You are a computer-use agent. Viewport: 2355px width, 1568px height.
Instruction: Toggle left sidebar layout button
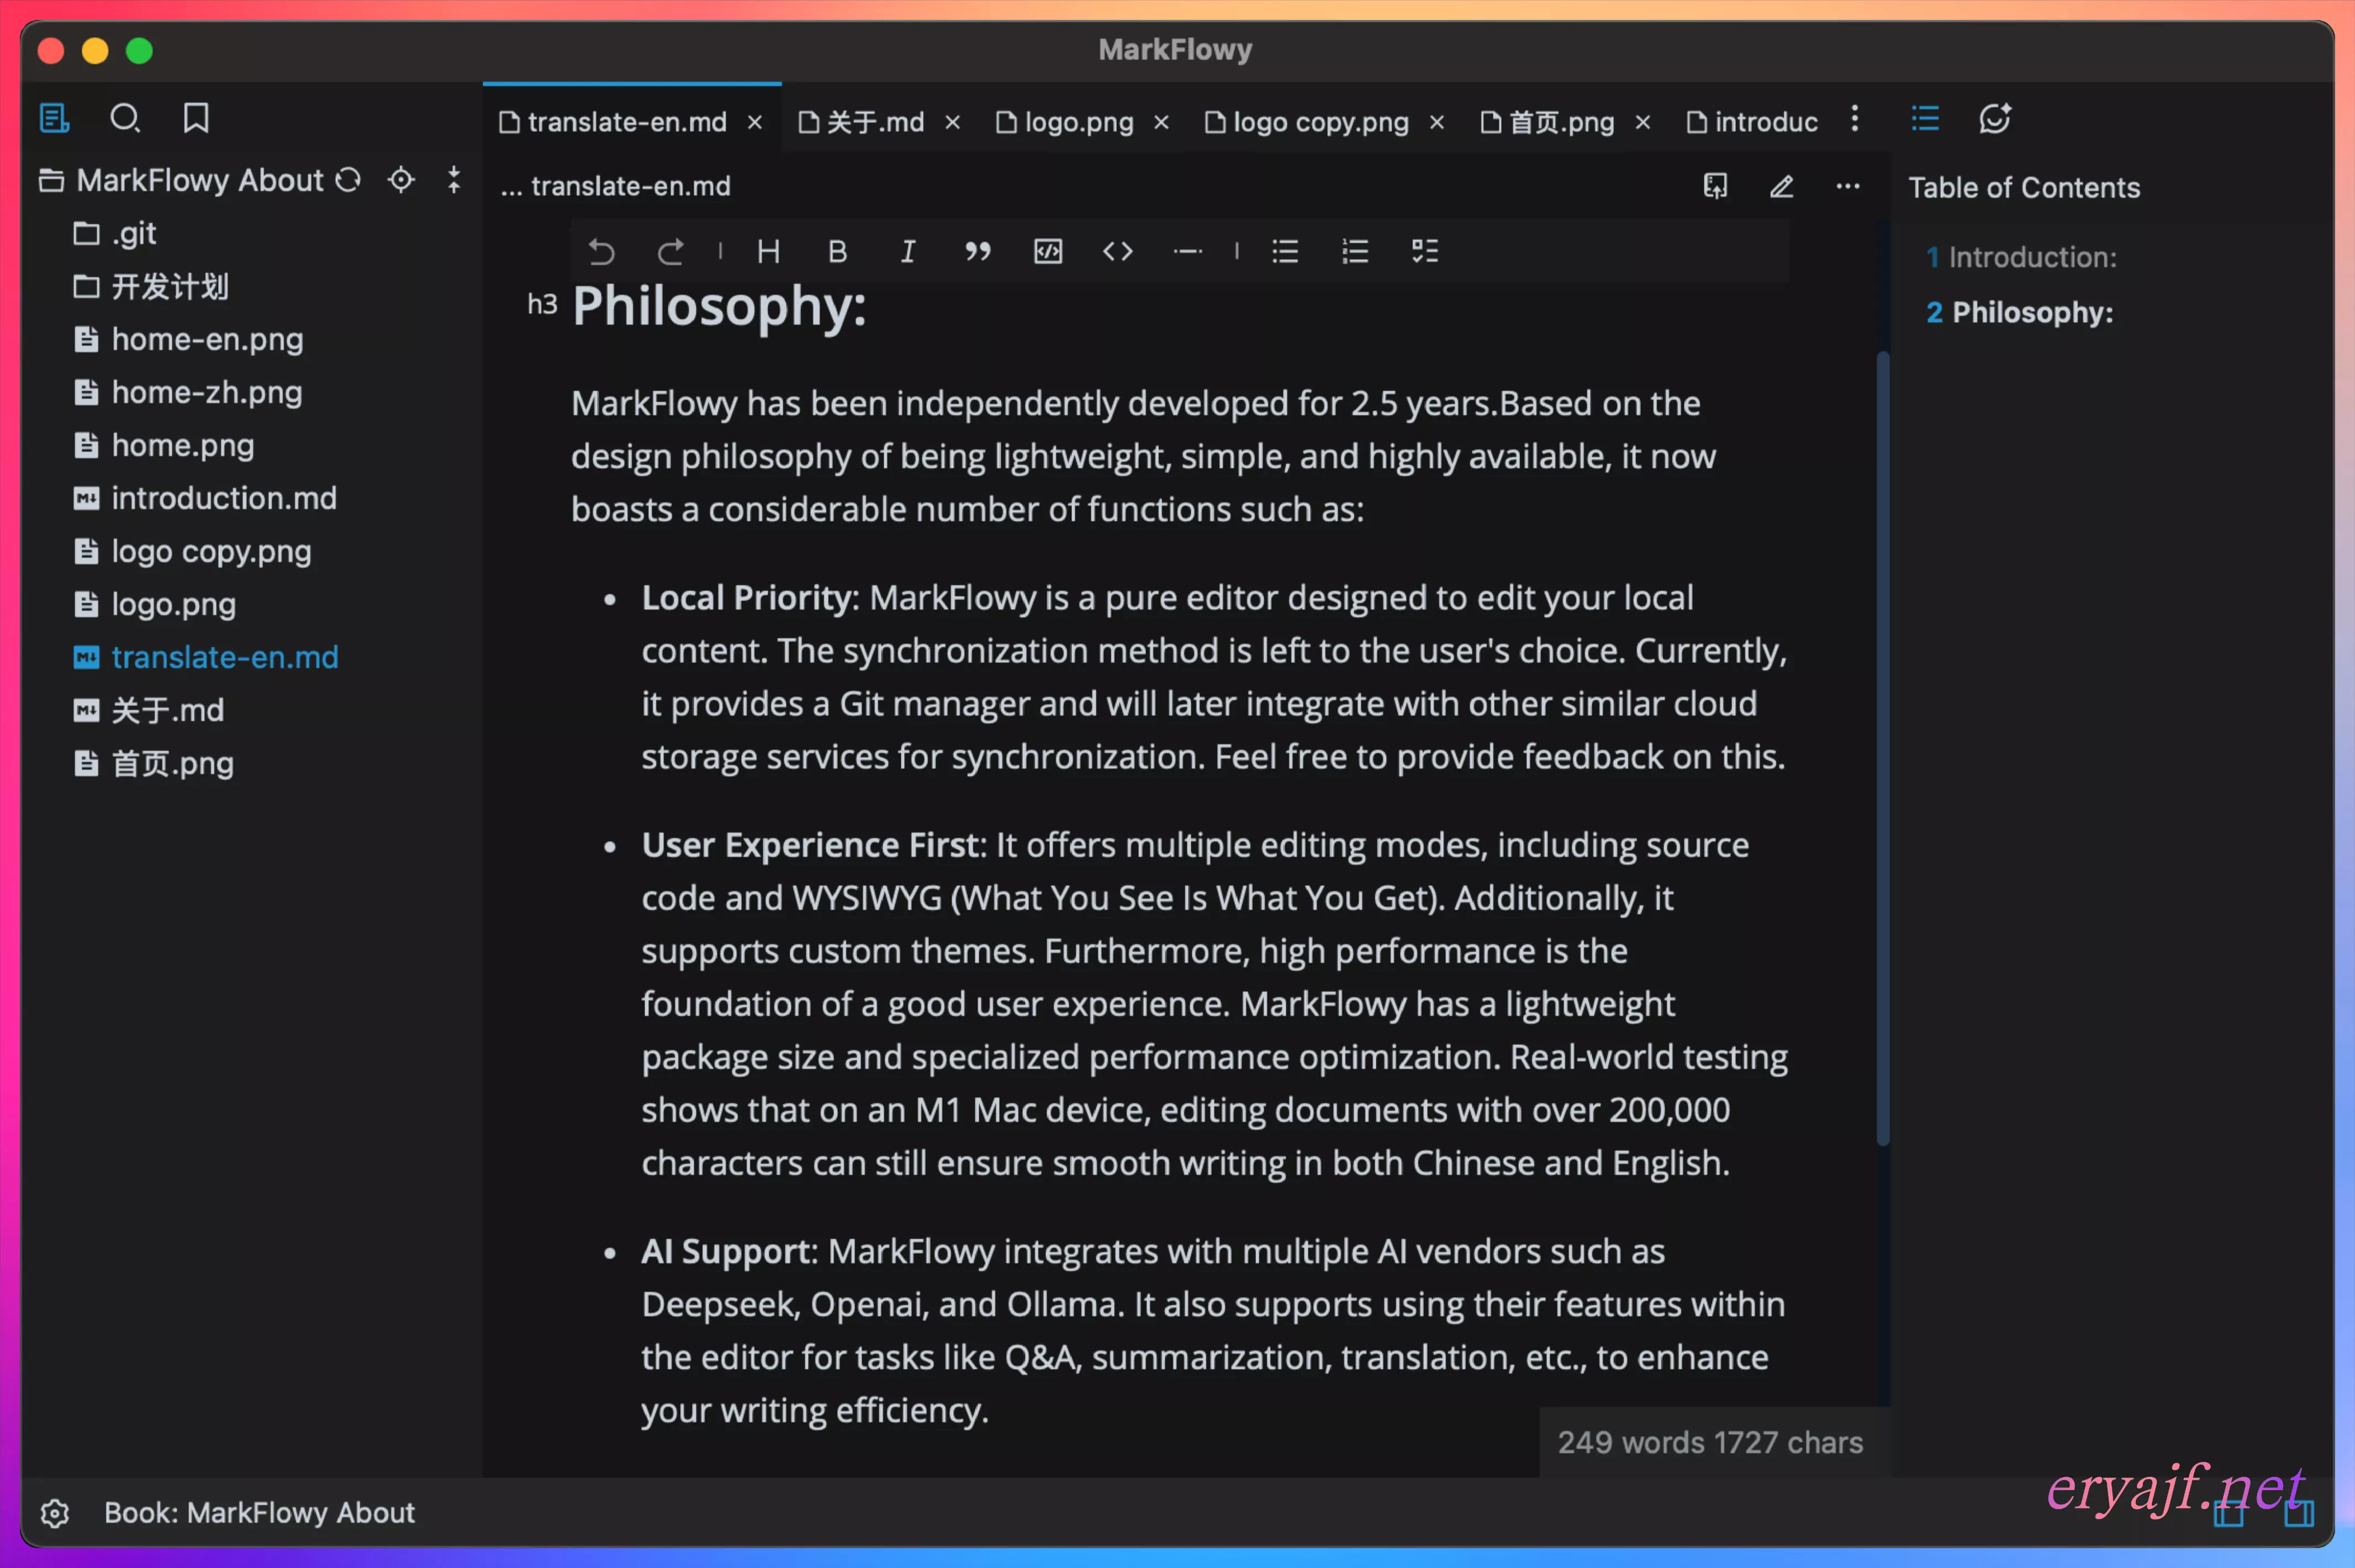click(2228, 1514)
